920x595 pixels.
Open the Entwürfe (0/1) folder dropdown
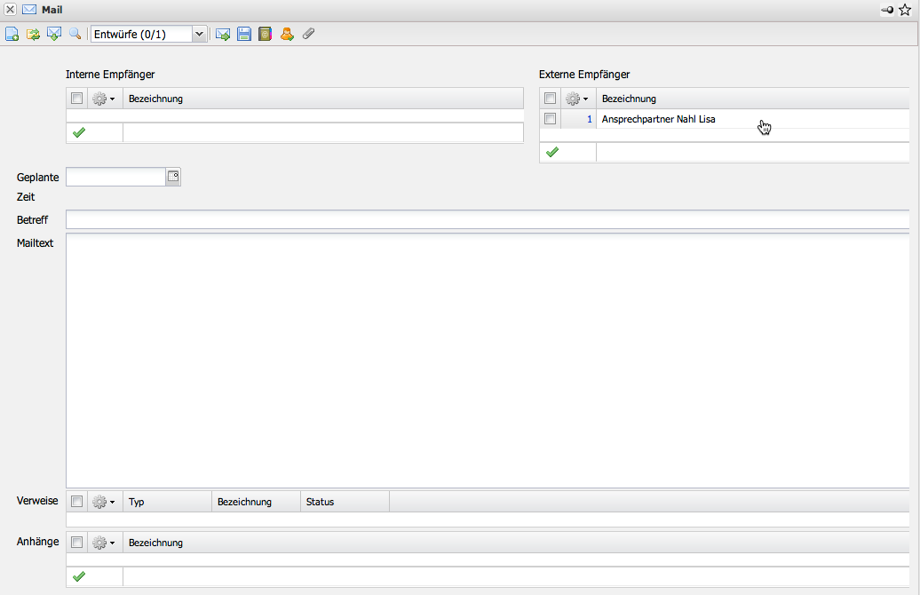tap(199, 35)
